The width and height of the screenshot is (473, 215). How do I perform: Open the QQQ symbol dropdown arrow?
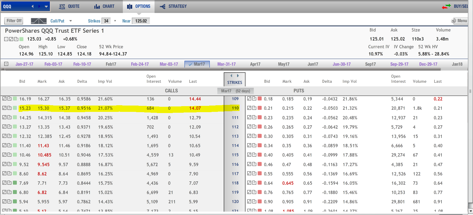pos(46,6)
